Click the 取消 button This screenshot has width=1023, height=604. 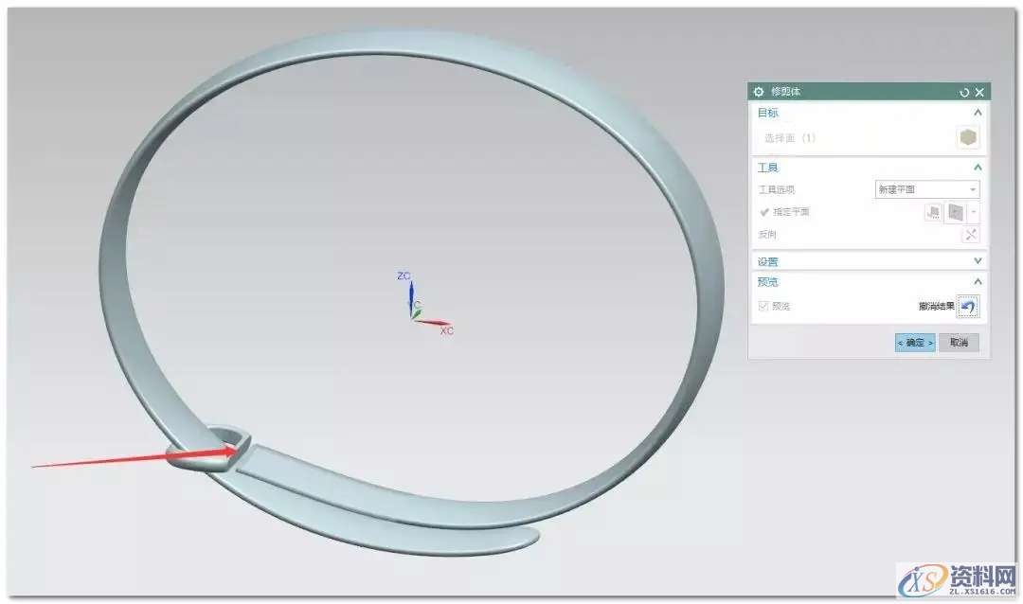click(x=959, y=343)
